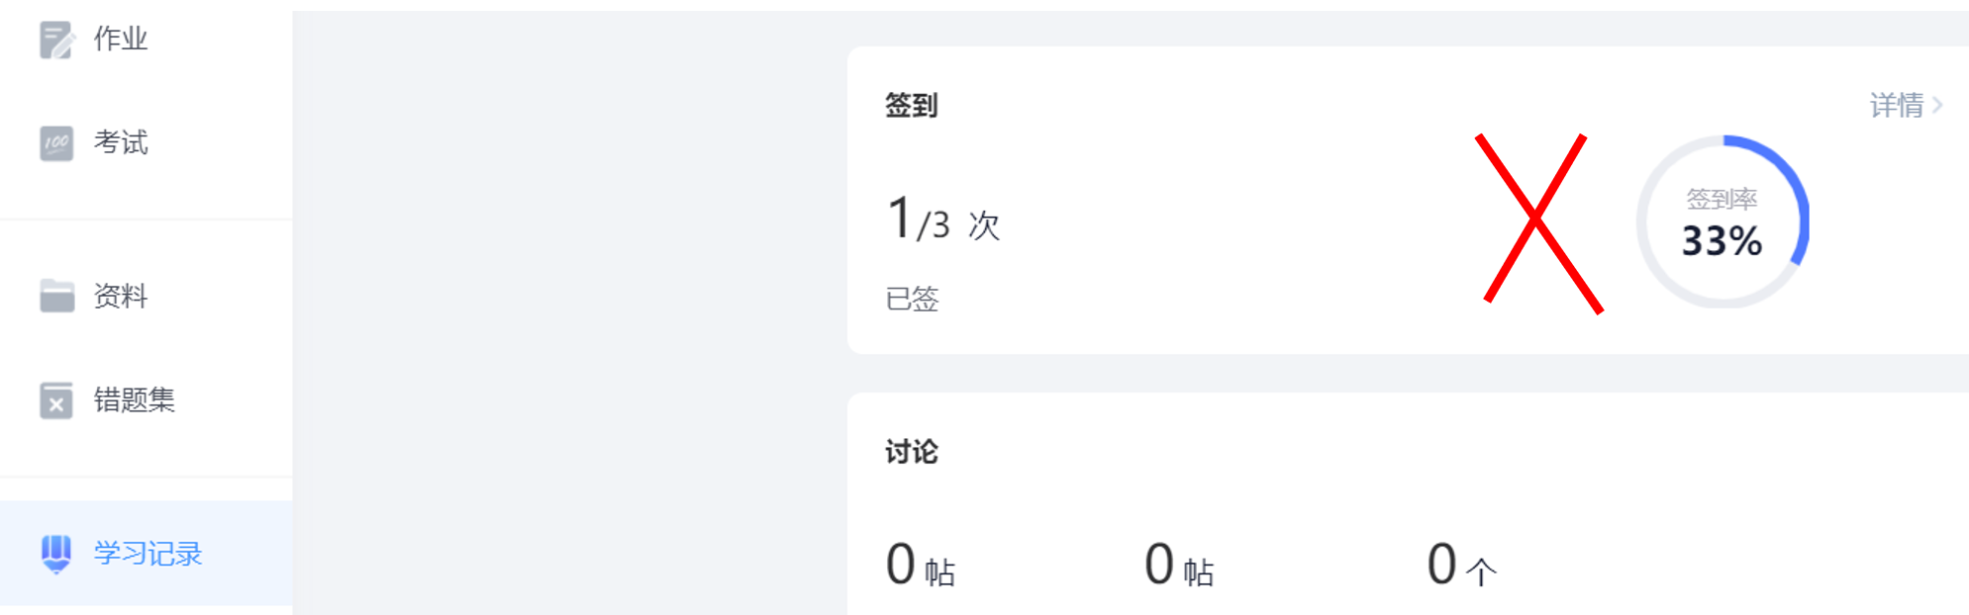
Task: Click the 学习记录 pencil-shield icon
Action: coord(56,553)
